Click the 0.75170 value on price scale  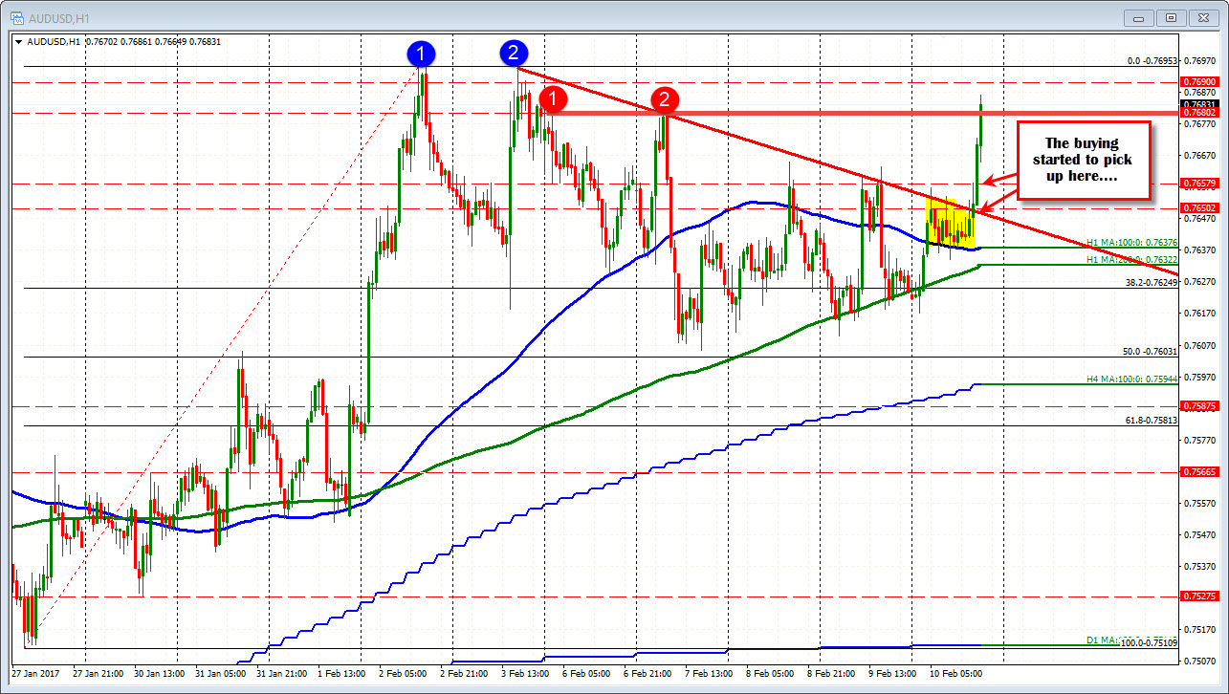pos(1199,630)
